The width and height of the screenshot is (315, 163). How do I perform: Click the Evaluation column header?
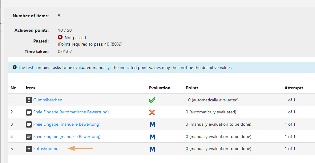160,88
